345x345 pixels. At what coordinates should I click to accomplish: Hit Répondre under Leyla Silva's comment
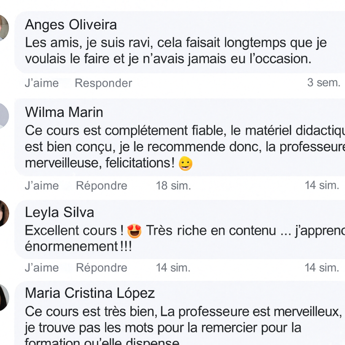(x=102, y=268)
